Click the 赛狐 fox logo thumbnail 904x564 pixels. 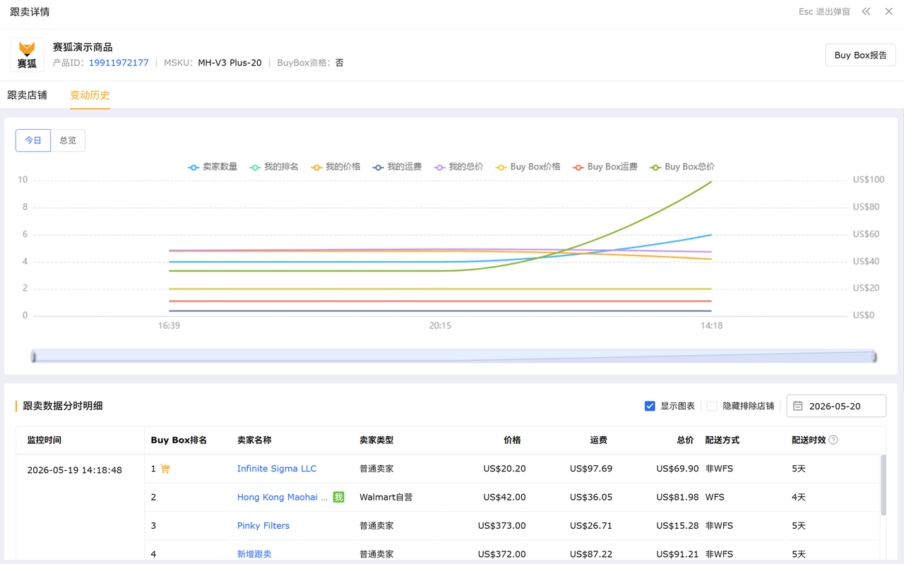coord(27,55)
